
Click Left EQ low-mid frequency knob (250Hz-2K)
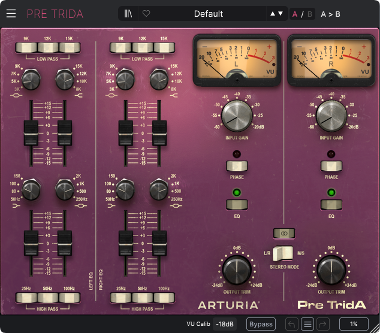(65, 189)
